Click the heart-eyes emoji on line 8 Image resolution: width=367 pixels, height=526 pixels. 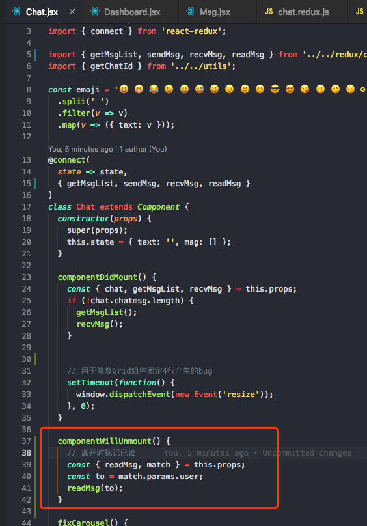[290, 89]
